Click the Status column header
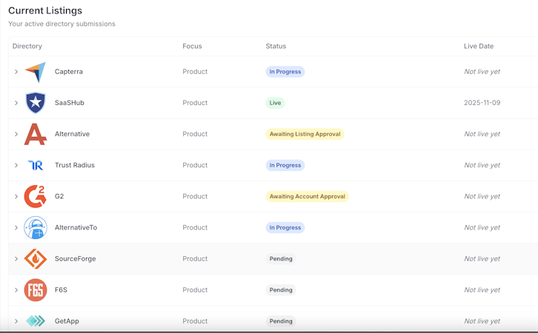This screenshot has width=538, height=333. [276, 46]
